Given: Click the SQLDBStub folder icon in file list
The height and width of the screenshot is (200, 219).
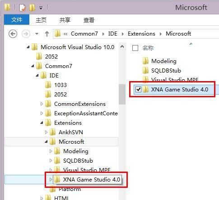Looking at the screenshot, I should [x=145, y=70].
